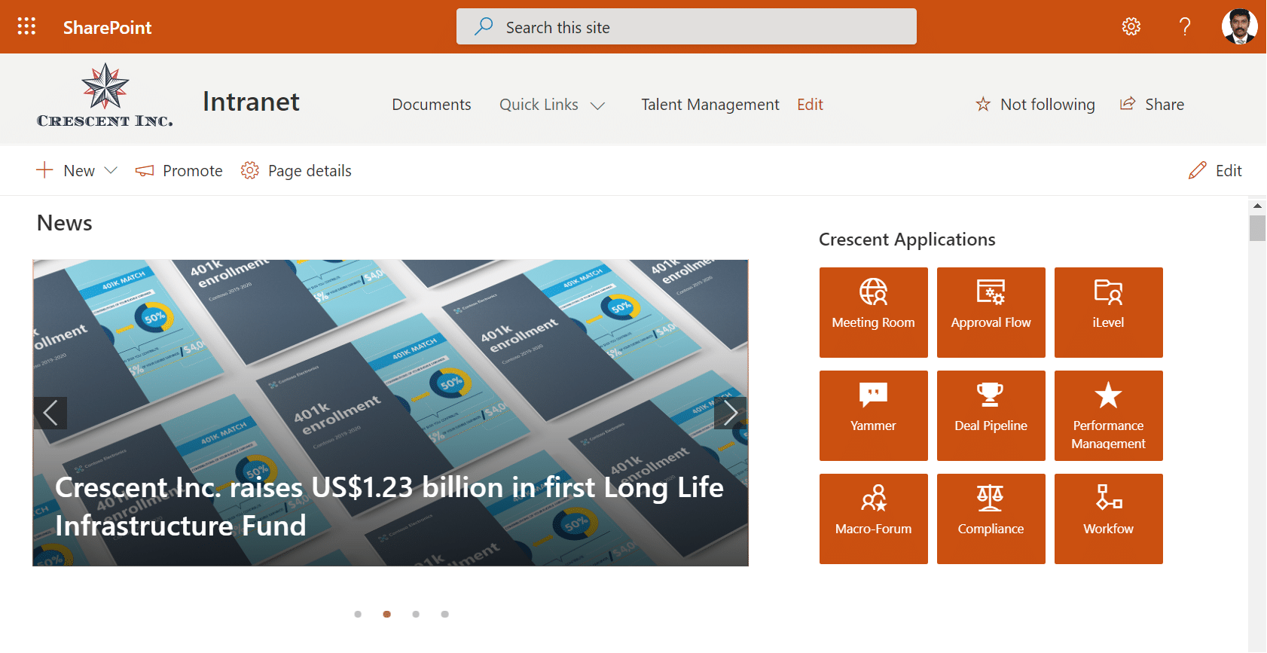
Task: Open the Yammer application tile
Action: (873, 415)
